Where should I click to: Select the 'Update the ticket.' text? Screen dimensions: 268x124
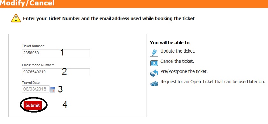(x=178, y=51)
